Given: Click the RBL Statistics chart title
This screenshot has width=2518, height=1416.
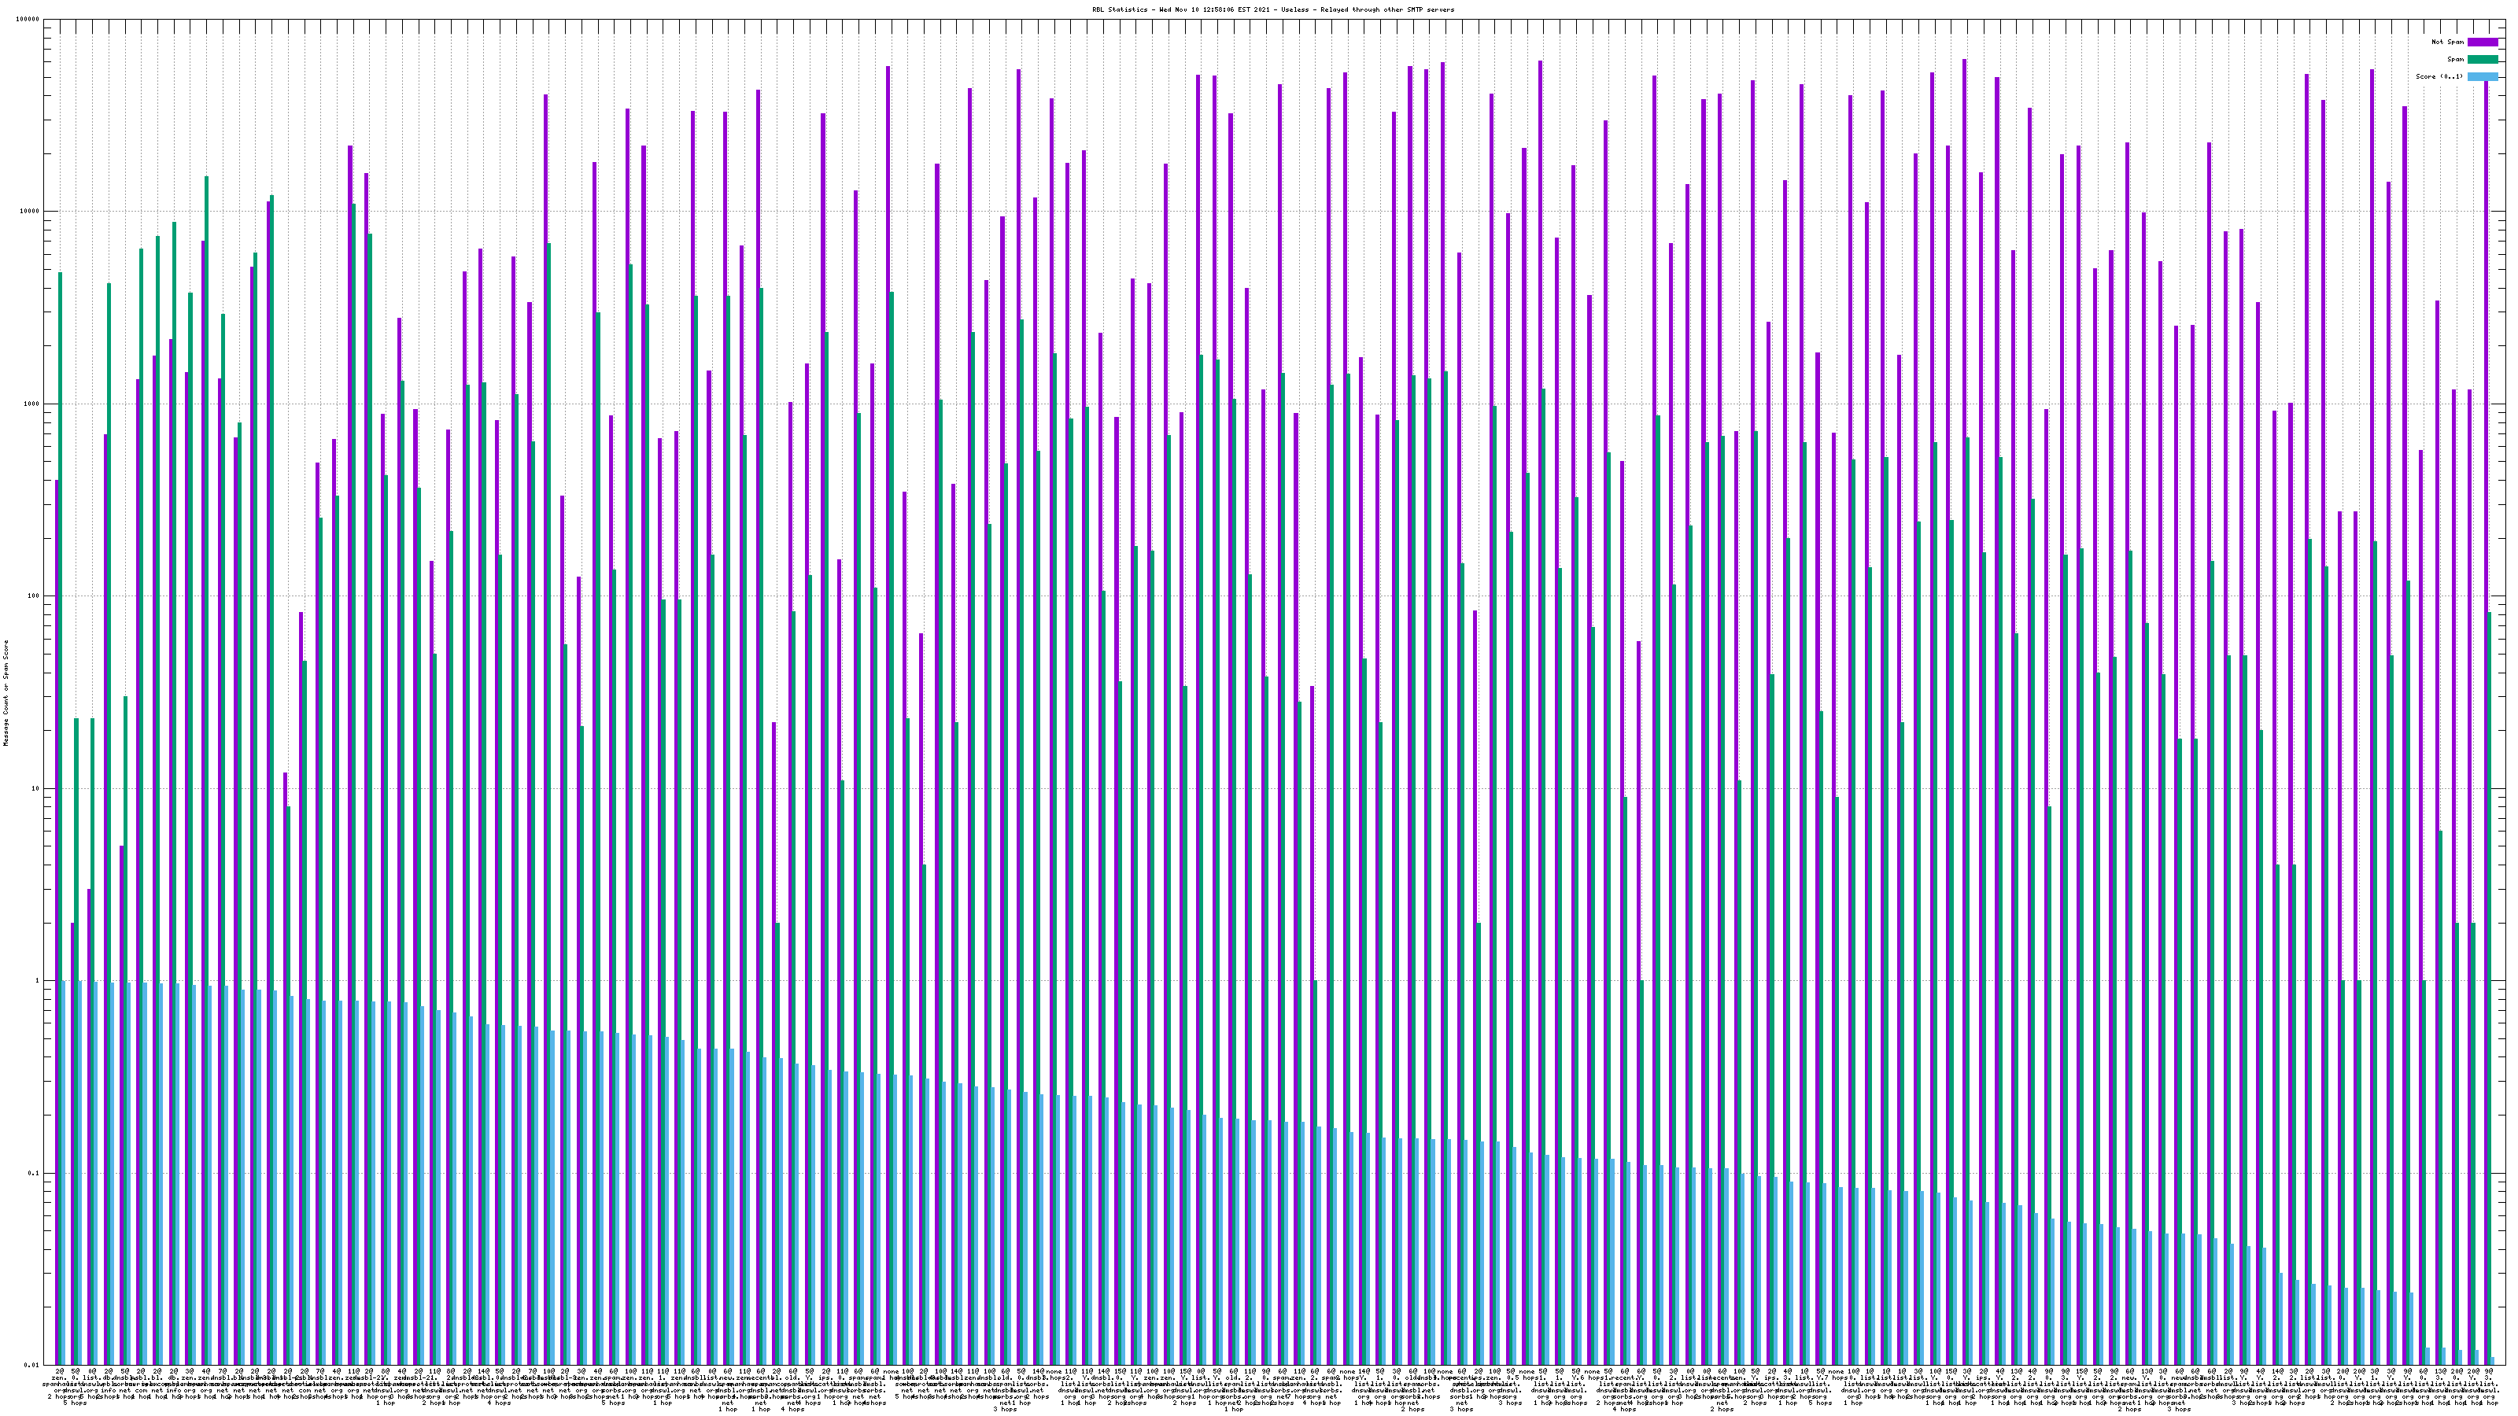Looking at the screenshot, I should point(1272,9).
